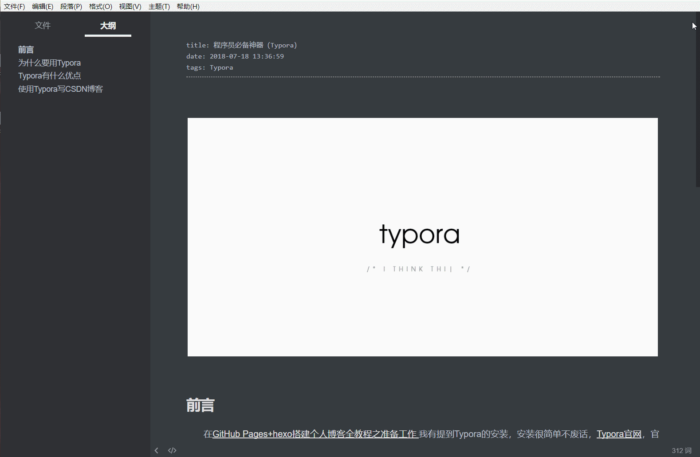
Task: Toggle source code mode icon
Action: pos(172,450)
